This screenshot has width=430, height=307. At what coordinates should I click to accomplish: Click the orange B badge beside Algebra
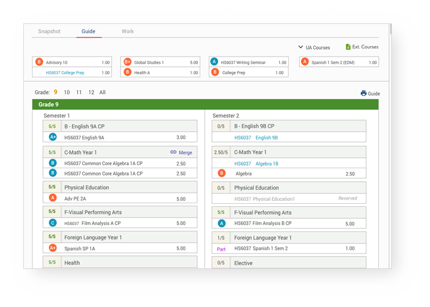tap(222, 174)
